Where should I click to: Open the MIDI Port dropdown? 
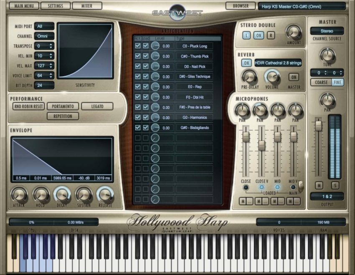tap(44, 26)
